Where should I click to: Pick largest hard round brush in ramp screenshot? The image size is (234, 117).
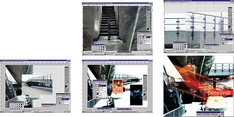pyautogui.click(x=22, y=104)
